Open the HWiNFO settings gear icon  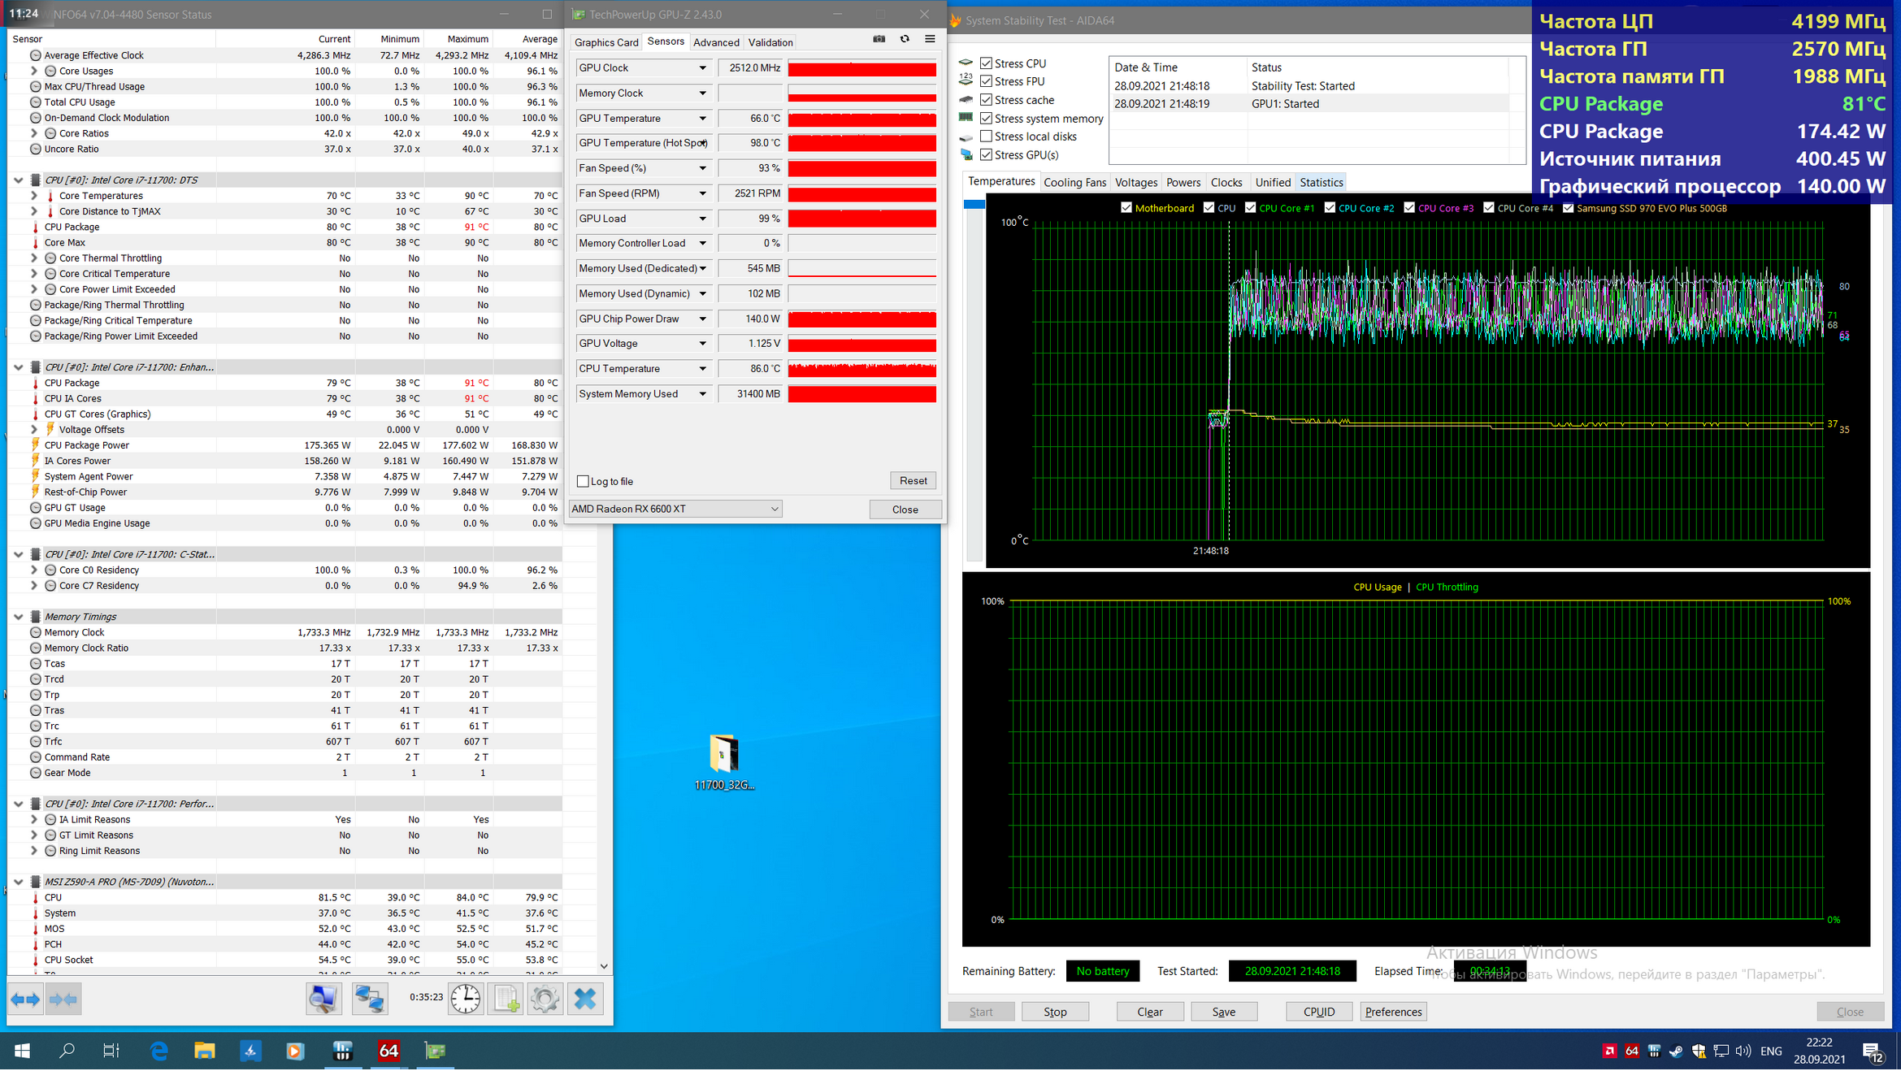click(x=545, y=999)
